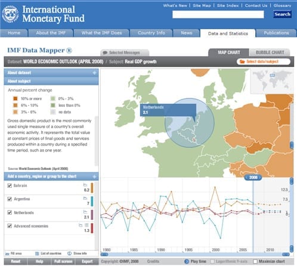297x266 pixels.
Task: Open the Publications tab
Action: click(x=276, y=33)
